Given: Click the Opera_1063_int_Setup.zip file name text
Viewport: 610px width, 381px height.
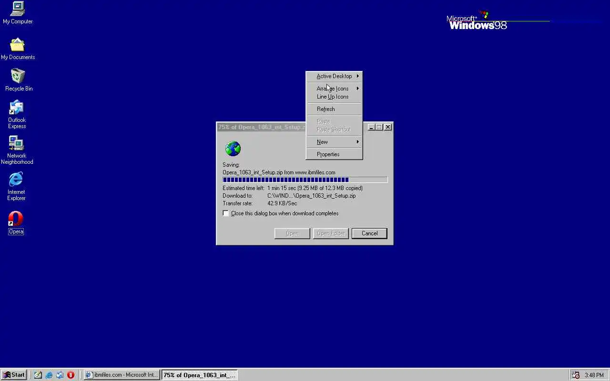Looking at the screenshot, I should pos(253,172).
